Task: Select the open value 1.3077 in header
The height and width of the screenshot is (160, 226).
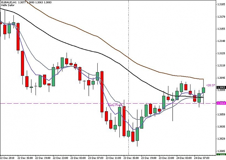Action: click(x=22, y=2)
